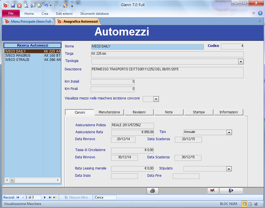The width and height of the screenshot is (265, 208).
Task: Open the Undo history dropdown arrow
Action: [50, 6]
